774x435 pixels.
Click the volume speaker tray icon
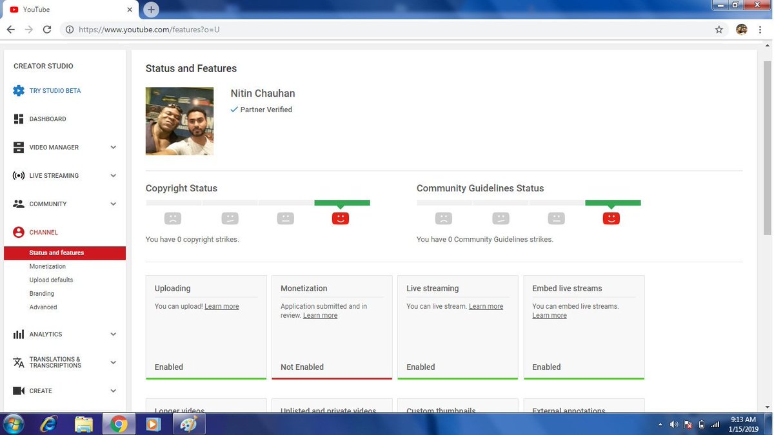coord(674,425)
